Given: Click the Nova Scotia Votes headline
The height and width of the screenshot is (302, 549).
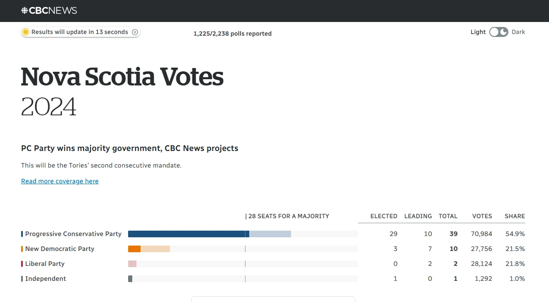Looking at the screenshot, I should [122, 76].
